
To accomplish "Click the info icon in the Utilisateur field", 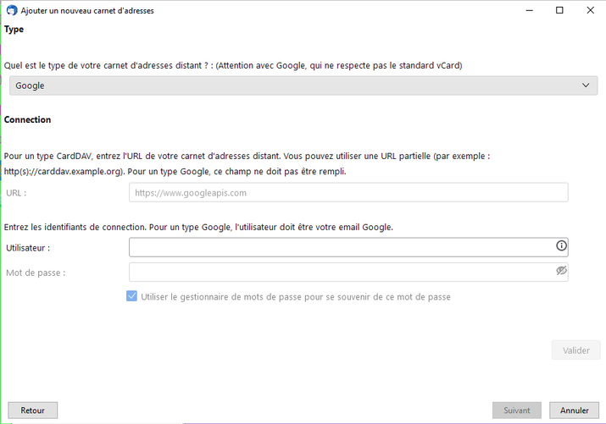I will 561,245.
